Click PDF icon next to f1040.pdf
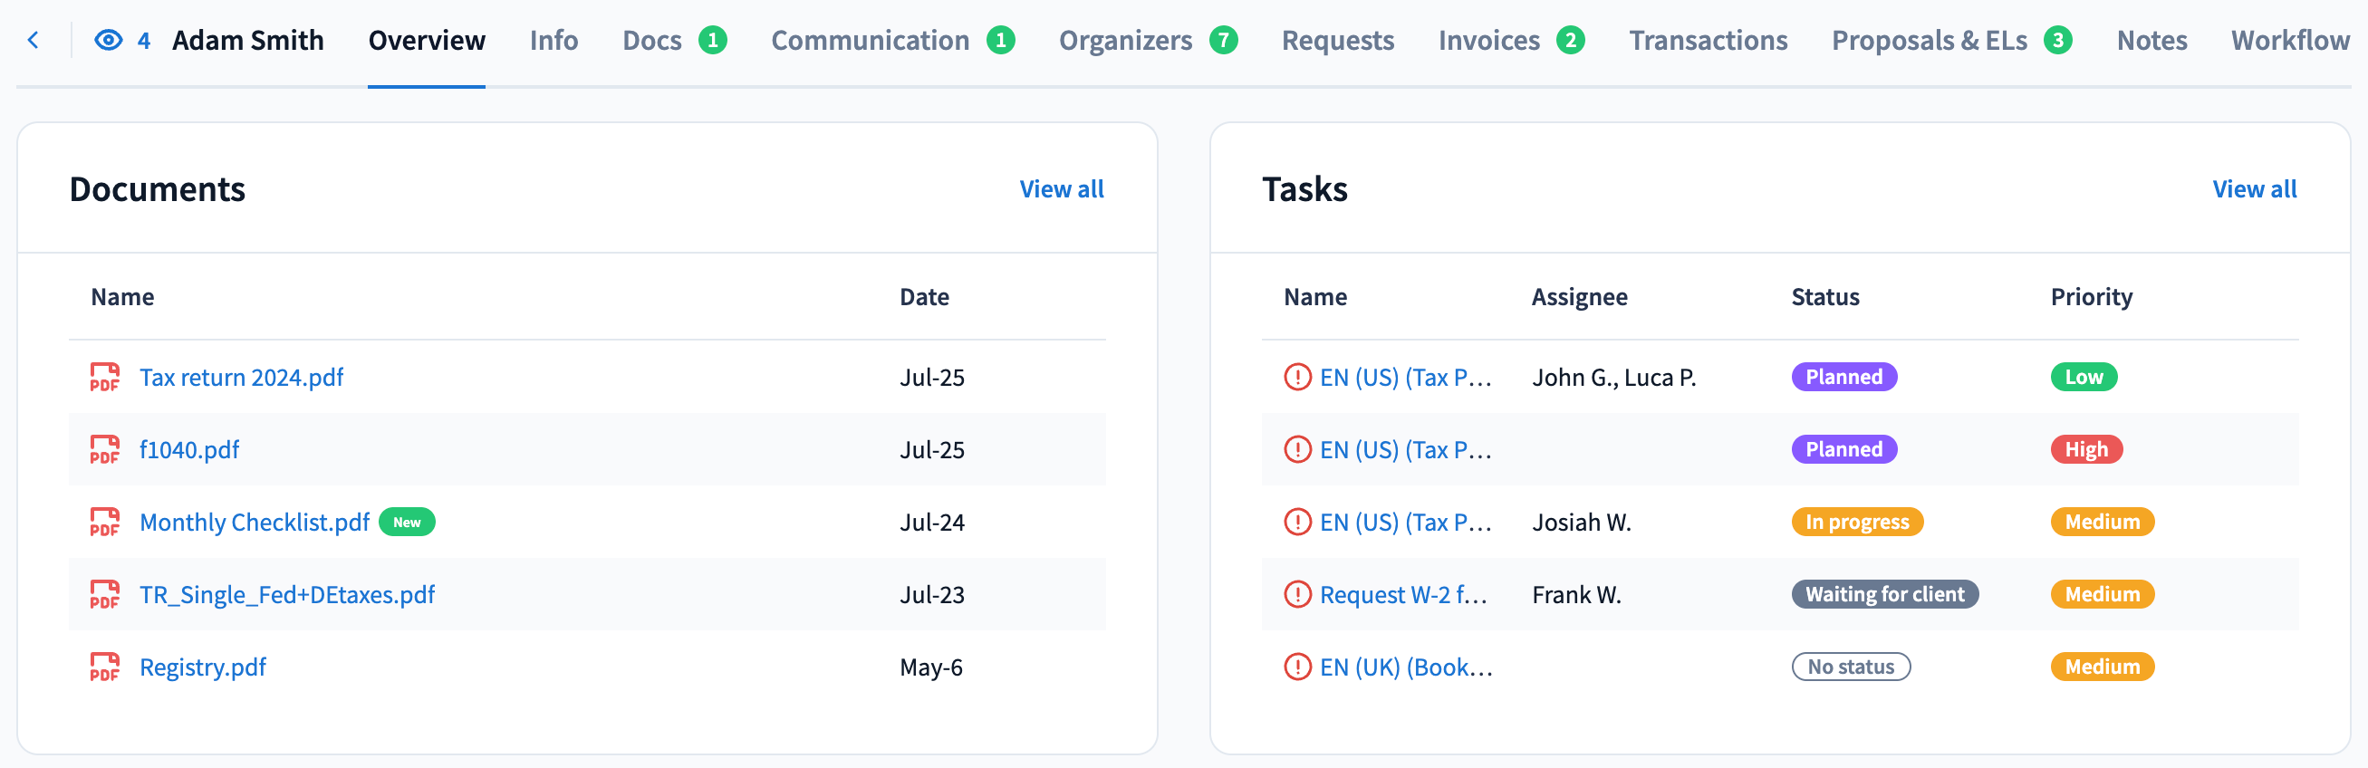 (x=105, y=449)
